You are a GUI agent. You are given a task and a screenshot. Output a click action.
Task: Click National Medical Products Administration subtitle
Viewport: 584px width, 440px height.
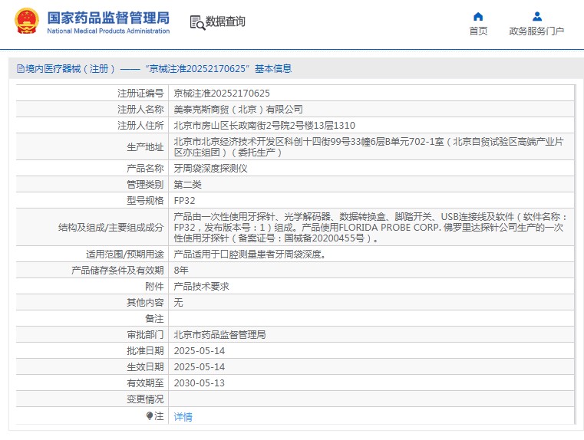click(x=108, y=31)
